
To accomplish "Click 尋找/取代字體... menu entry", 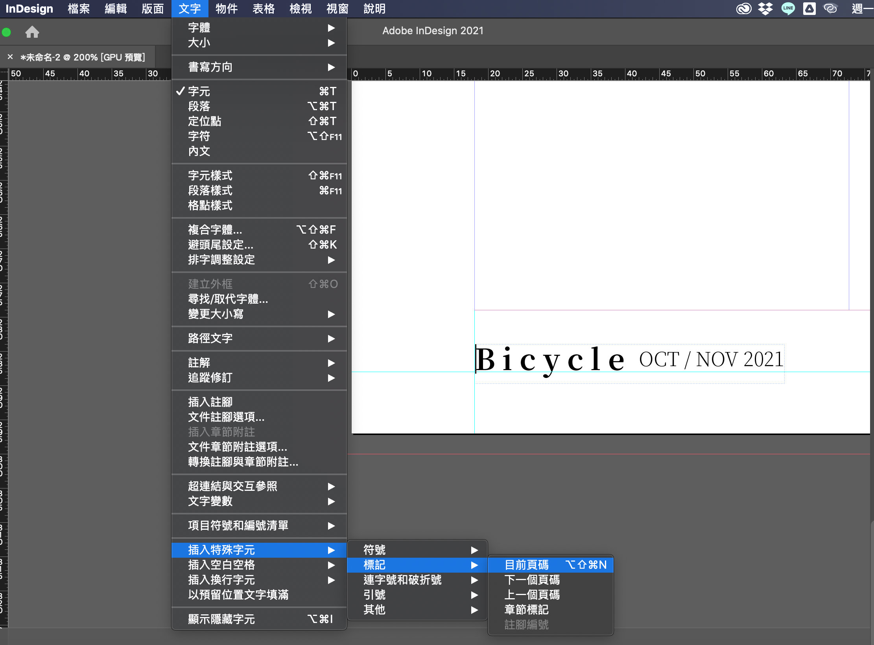I will tap(228, 299).
